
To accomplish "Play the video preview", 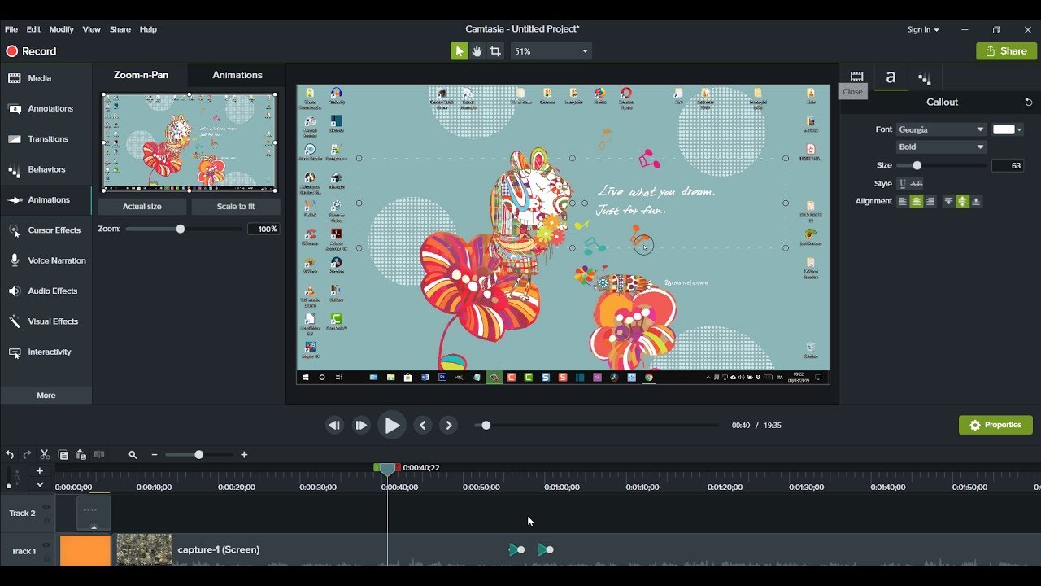I will point(392,425).
